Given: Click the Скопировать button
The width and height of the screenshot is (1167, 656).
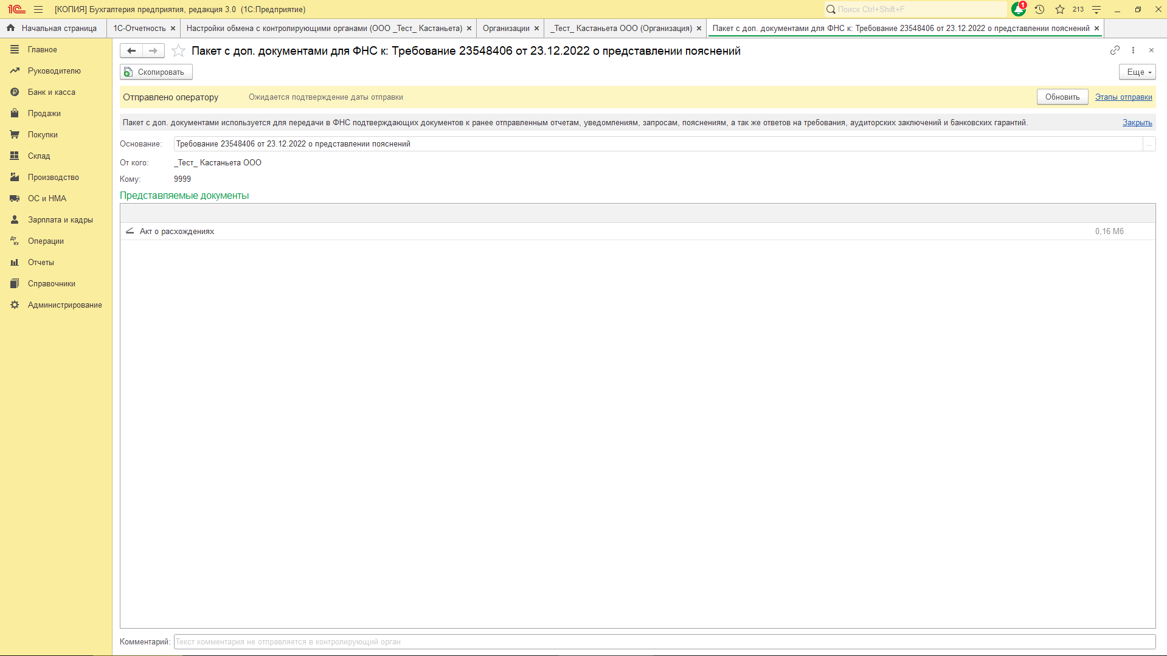Looking at the screenshot, I should coord(156,72).
